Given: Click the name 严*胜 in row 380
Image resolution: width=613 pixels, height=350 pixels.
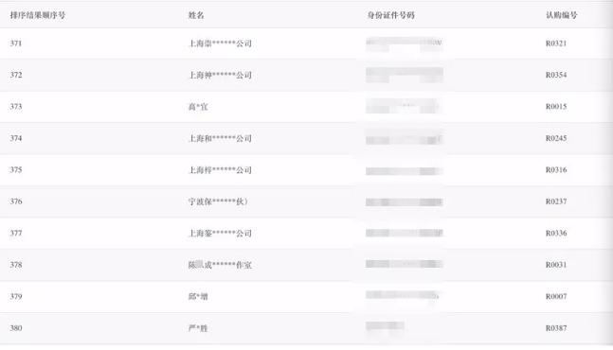Looking at the screenshot, I should 198,327.
